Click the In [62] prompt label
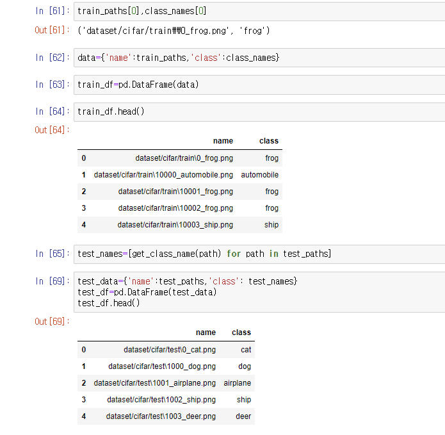Image resolution: width=445 pixels, height=435 pixels. 53,58
